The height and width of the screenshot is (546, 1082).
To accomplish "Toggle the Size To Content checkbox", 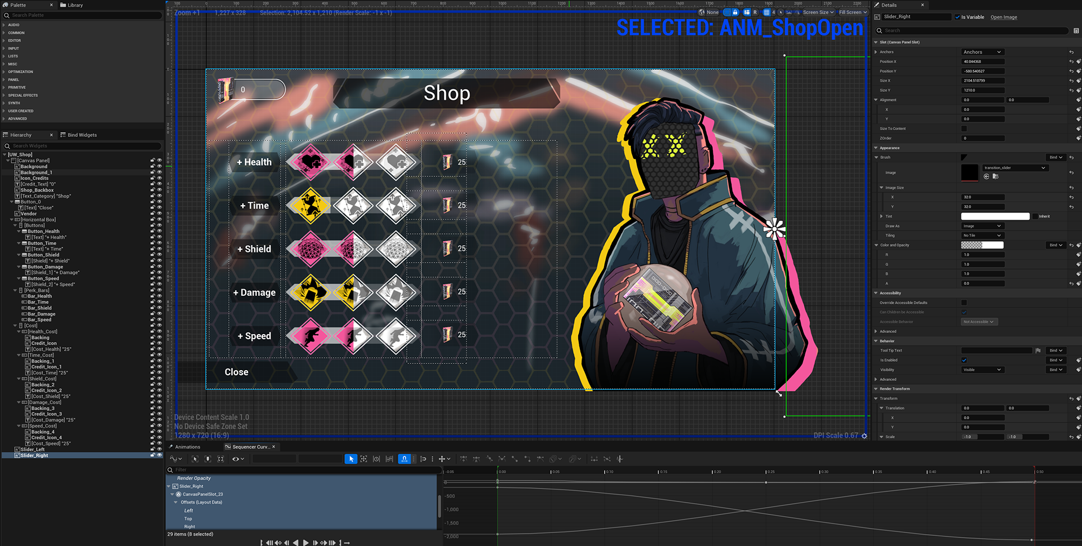I will click(964, 128).
